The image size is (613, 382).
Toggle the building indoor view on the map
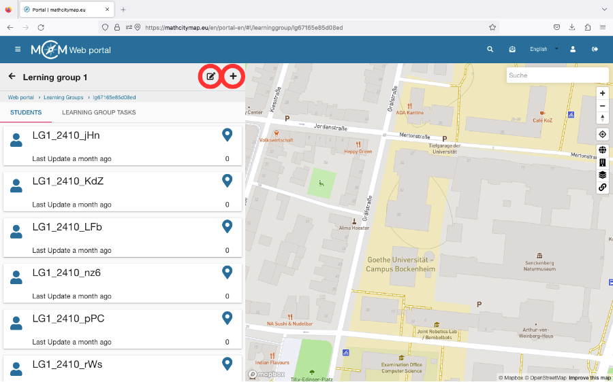pyautogui.click(x=602, y=162)
